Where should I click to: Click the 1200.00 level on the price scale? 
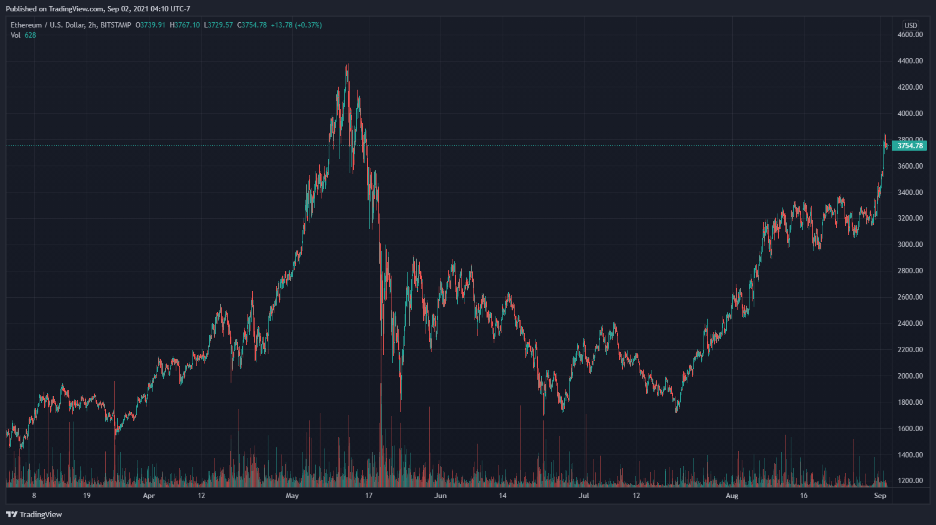(x=910, y=481)
